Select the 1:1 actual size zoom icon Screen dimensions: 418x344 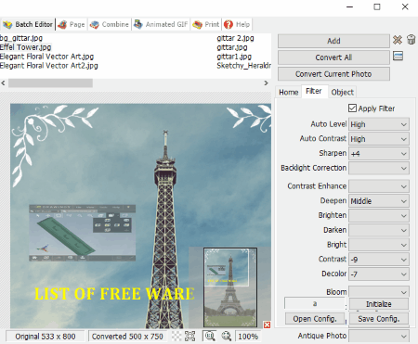210,336
